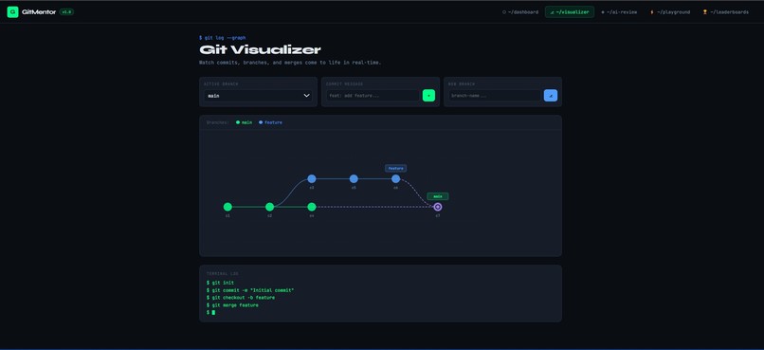Click the blue create branch button
Image resolution: width=764 pixels, height=350 pixels.
551,96
